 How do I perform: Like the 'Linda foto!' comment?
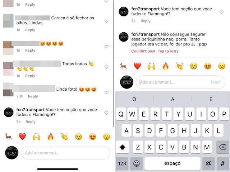click(x=106, y=92)
